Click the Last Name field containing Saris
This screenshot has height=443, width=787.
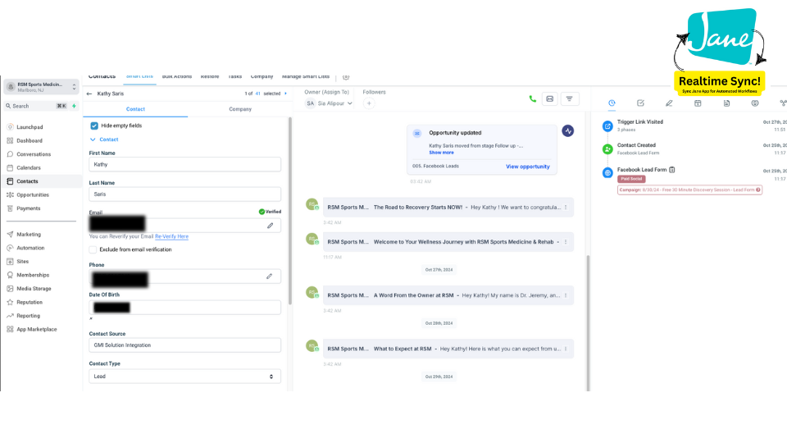point(184,194)
